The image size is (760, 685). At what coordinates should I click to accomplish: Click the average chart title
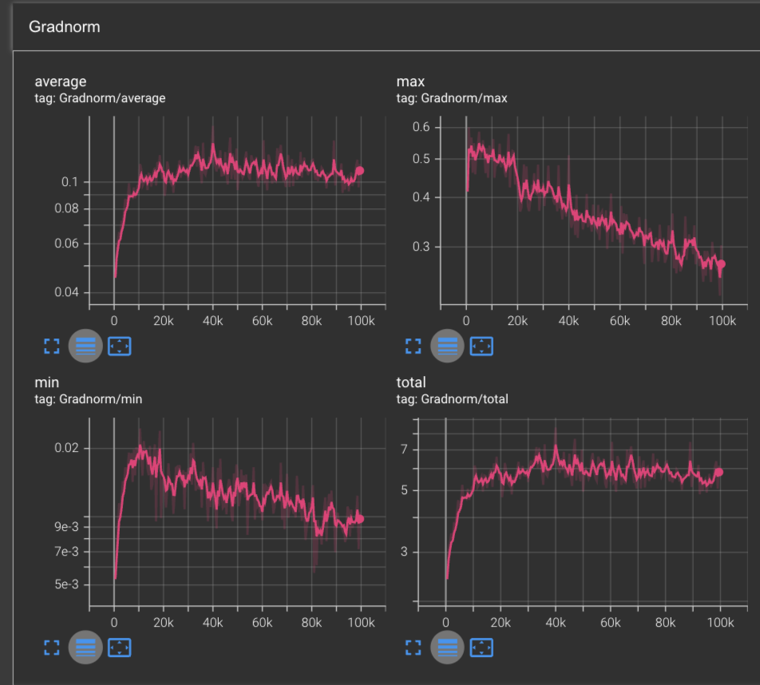(x=61, y=81)
